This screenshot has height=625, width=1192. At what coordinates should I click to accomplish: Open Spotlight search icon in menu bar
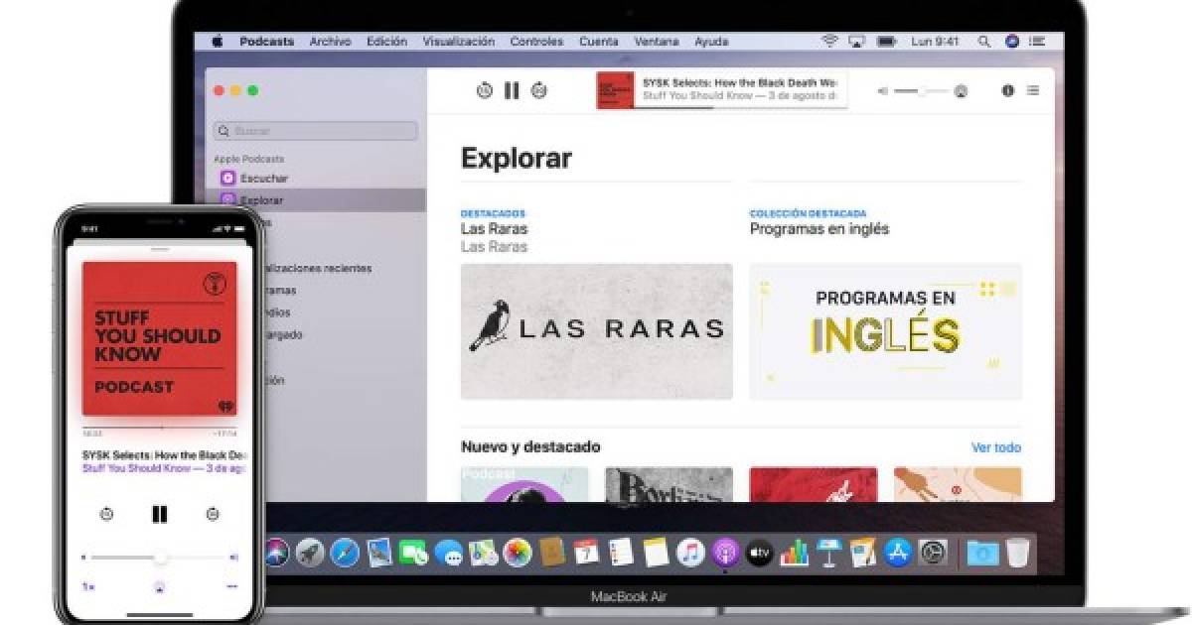coord(983,42)
